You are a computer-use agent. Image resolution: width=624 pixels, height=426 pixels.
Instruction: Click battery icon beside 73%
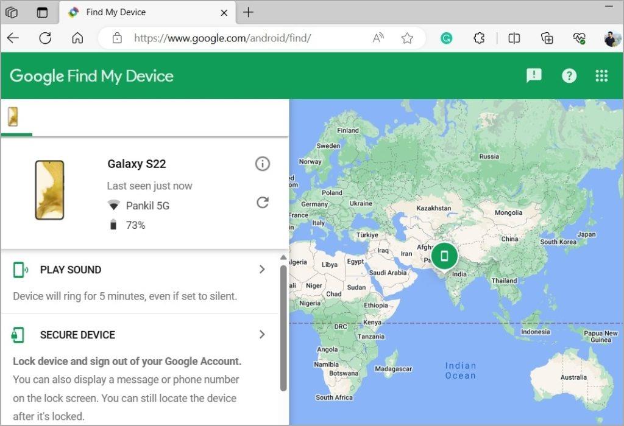113,225
